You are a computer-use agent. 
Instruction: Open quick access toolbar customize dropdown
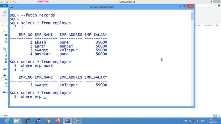(x=13, y=2)
